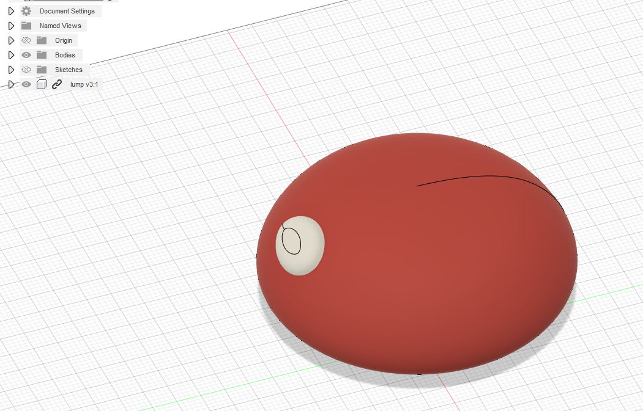
Task: Expand the Sketches folder node
Action: (12, 70)
